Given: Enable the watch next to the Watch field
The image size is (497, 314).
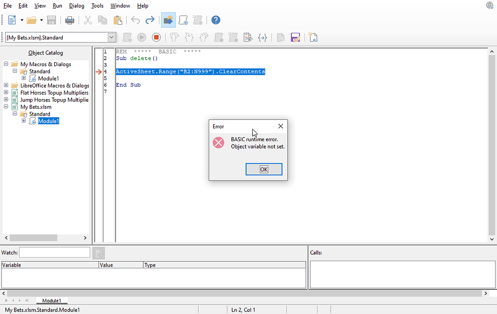Looking at the screenshot, I should click(98, 252).
